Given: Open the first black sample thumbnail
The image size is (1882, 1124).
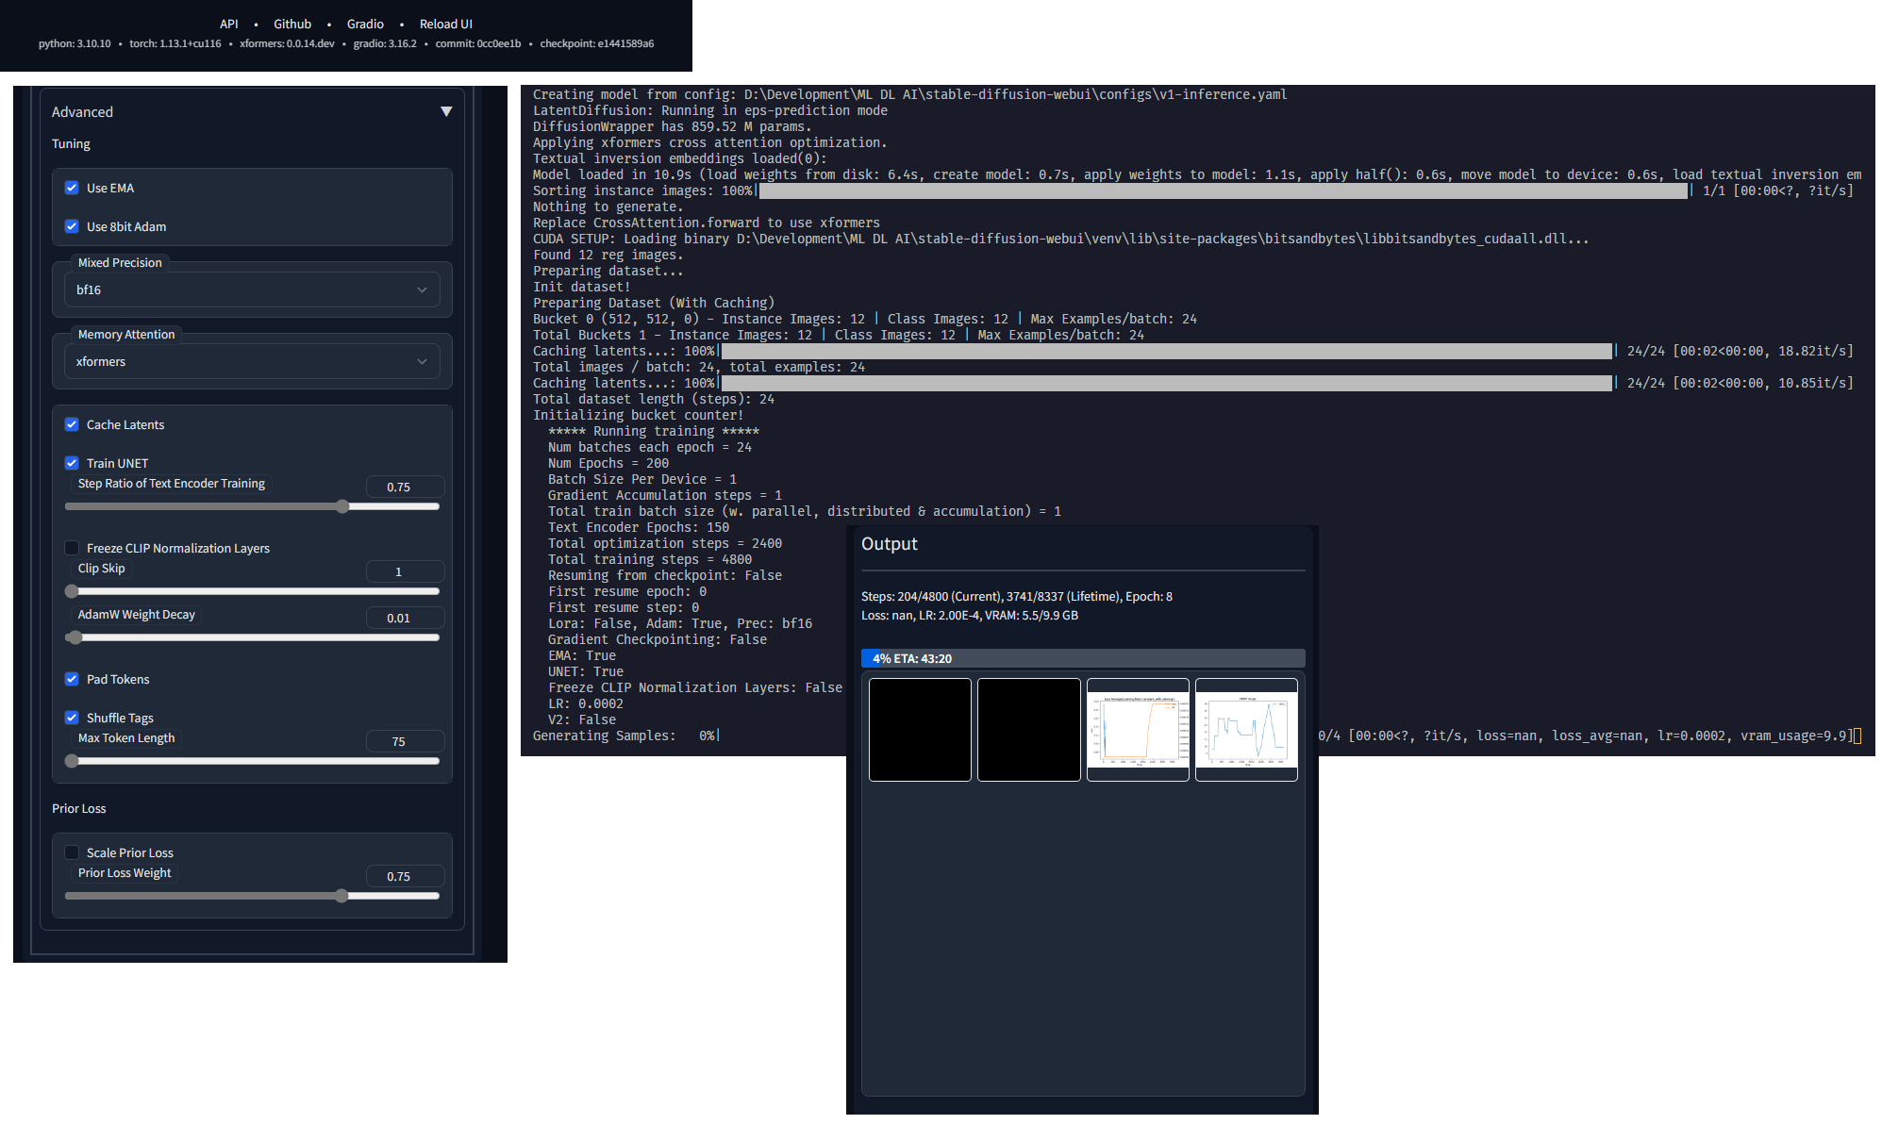Looking at the screenshot, I should (x=920, y=730).
